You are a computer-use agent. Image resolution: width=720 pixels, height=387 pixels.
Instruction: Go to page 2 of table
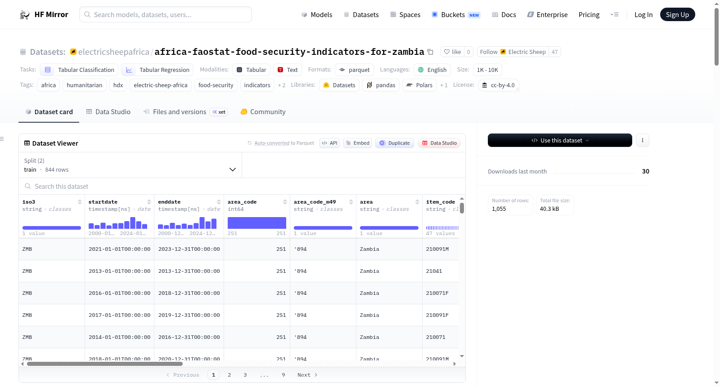pyautogui.click(x=229, y=375)
